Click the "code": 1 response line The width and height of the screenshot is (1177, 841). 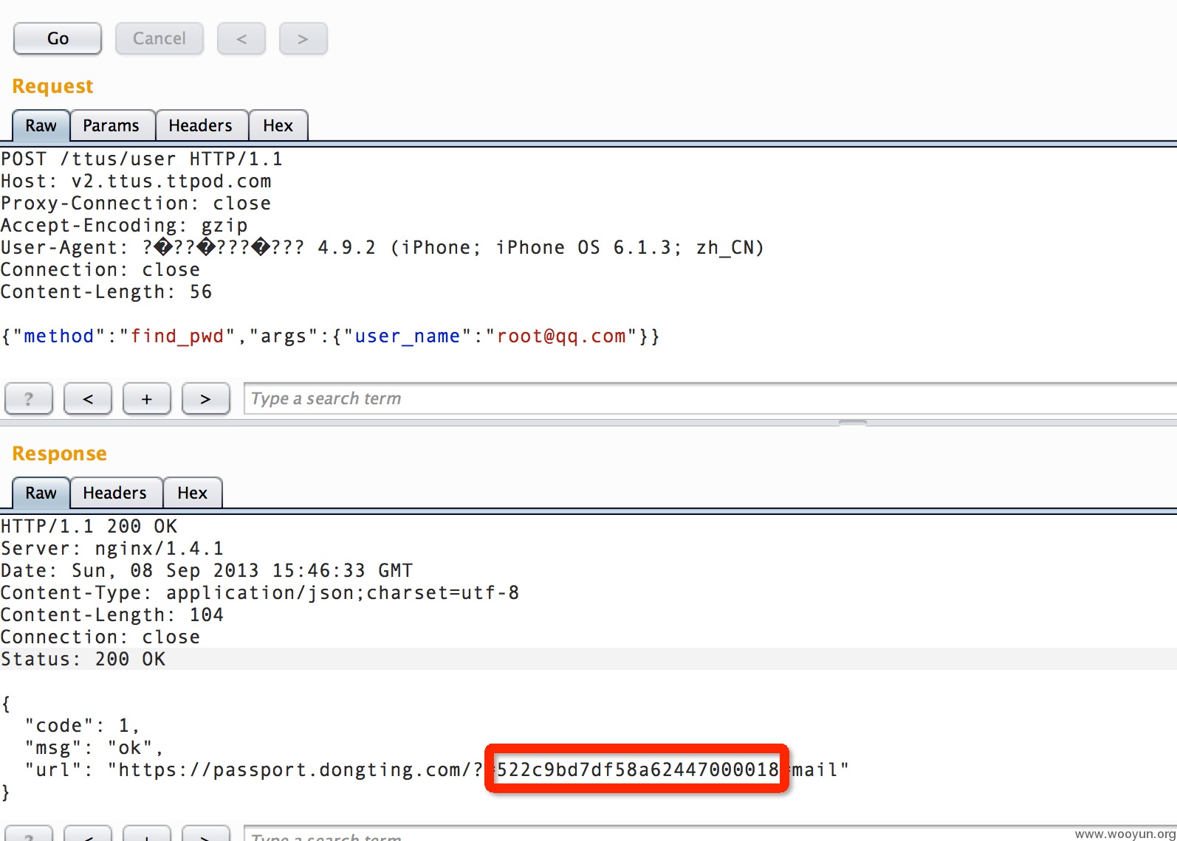83,726
